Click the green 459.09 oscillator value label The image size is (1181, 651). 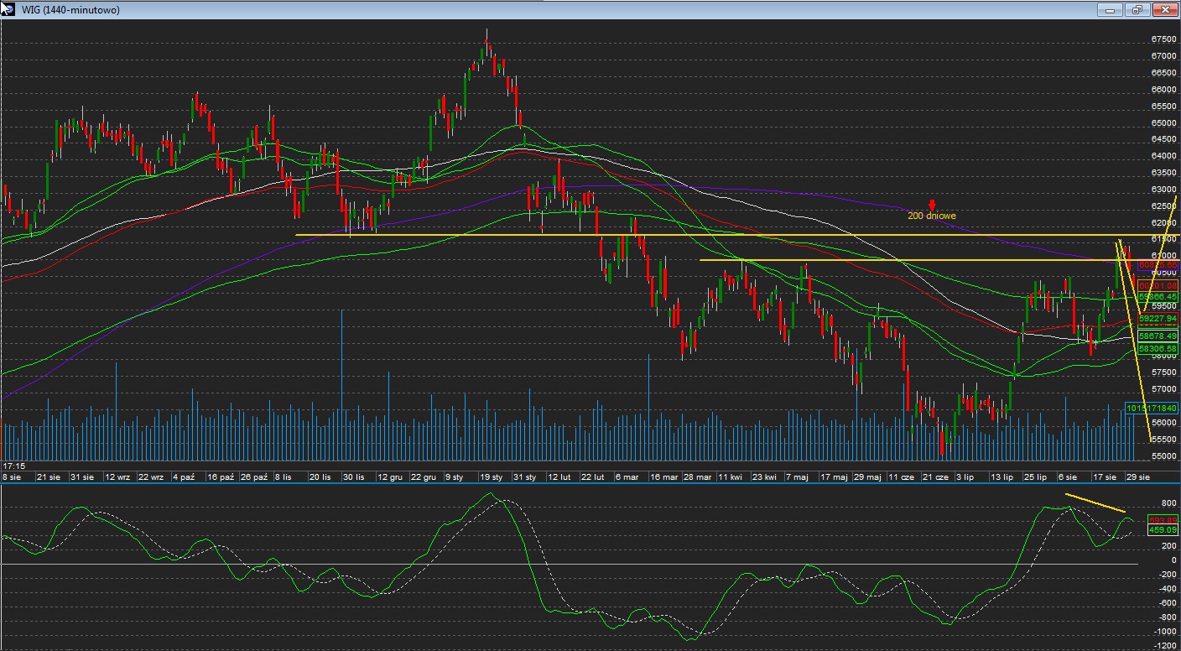pos(1163,530)
